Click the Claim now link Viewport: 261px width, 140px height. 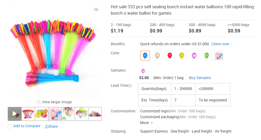(x=220, y=44)
